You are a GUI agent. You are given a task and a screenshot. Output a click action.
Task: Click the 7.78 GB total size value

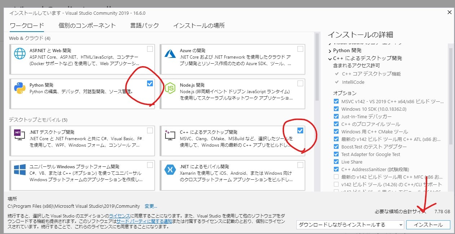(x=442, y=212)
